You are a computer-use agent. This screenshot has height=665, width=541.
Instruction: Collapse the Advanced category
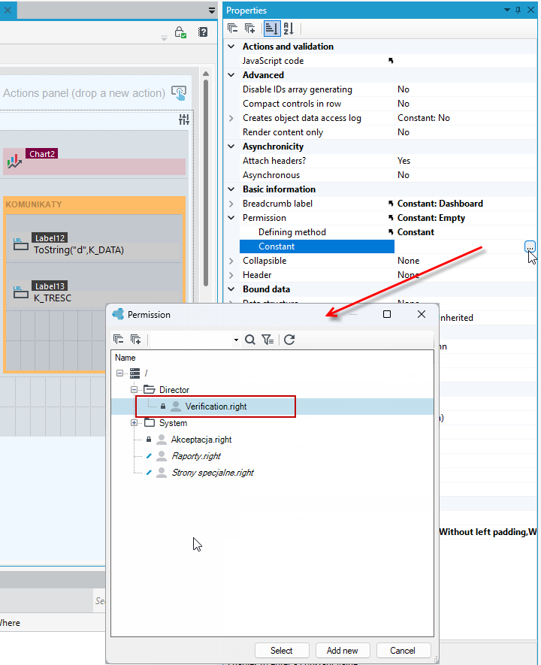[x=231, y=75]
